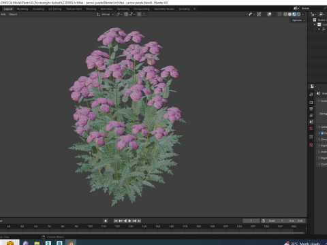Toggle preview range clock icon
Image resolution: width=327 pixels, height=245 pixels.
[263, 220]
